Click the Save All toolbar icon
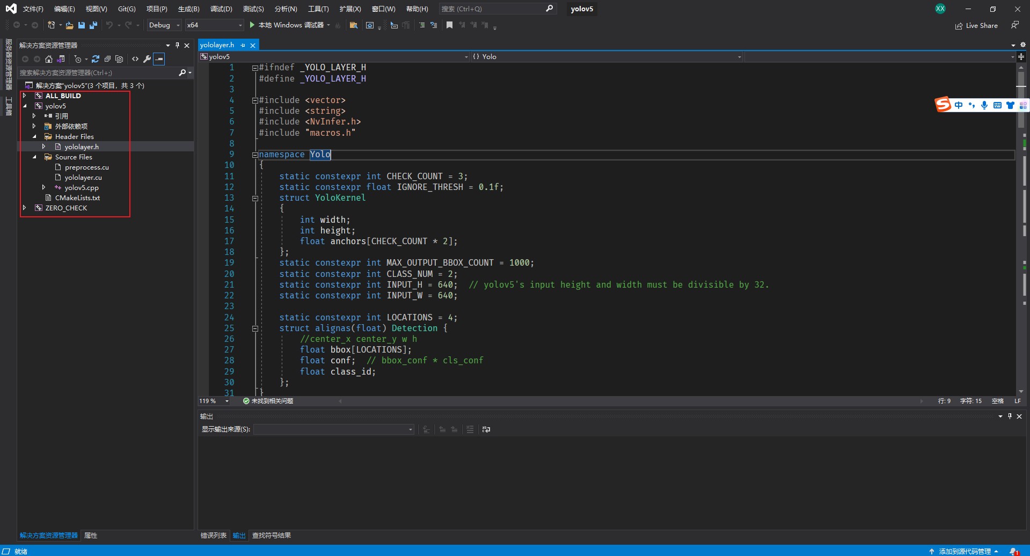 (x=93, y=25)
